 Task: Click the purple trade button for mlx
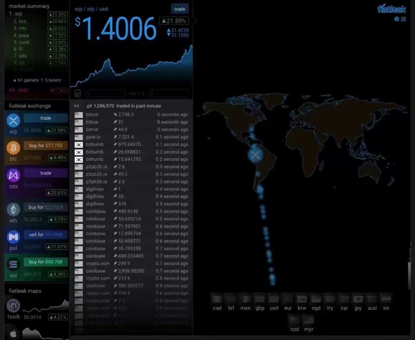tap(46, 173)
